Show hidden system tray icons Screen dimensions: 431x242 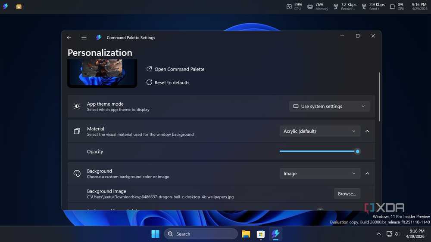[378, 234]
